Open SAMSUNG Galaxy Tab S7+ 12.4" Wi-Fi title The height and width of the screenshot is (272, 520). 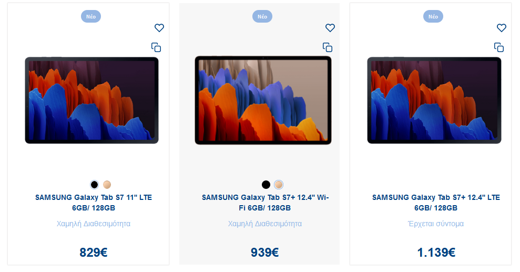[x=265, y=203]
